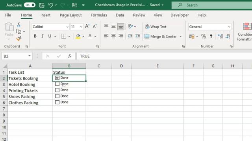Click Insert Function fx icon

pyautogui.click(x=70, y=56)
